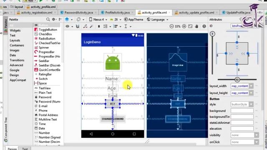
Task: Switch to the ProfileActivity.java tab
Action: point(117,12)
